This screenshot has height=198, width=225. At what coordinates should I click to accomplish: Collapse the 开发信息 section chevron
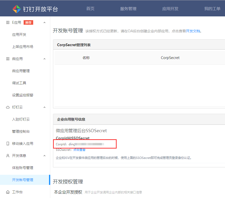44,156
